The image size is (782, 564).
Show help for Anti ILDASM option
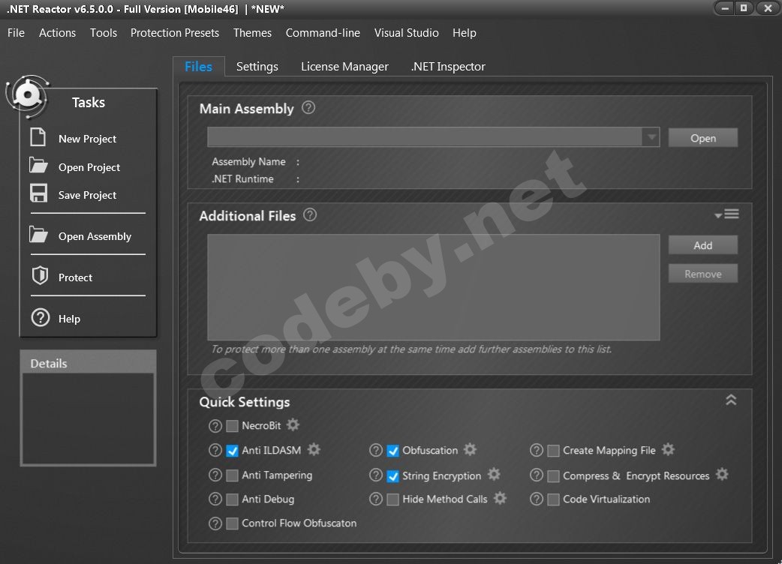[215, 451]
